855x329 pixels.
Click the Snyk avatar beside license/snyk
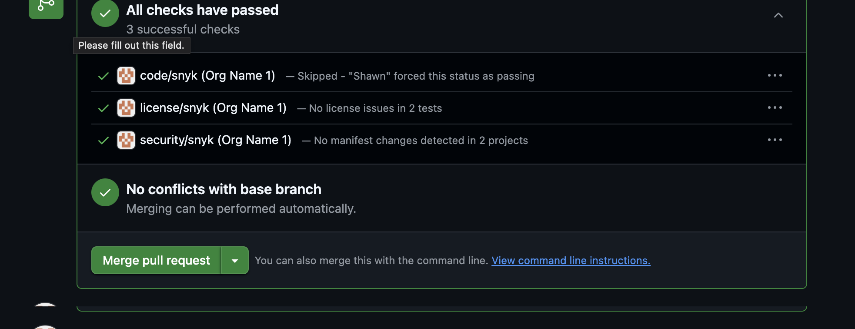pyautogui.click(x=126, y=108)
